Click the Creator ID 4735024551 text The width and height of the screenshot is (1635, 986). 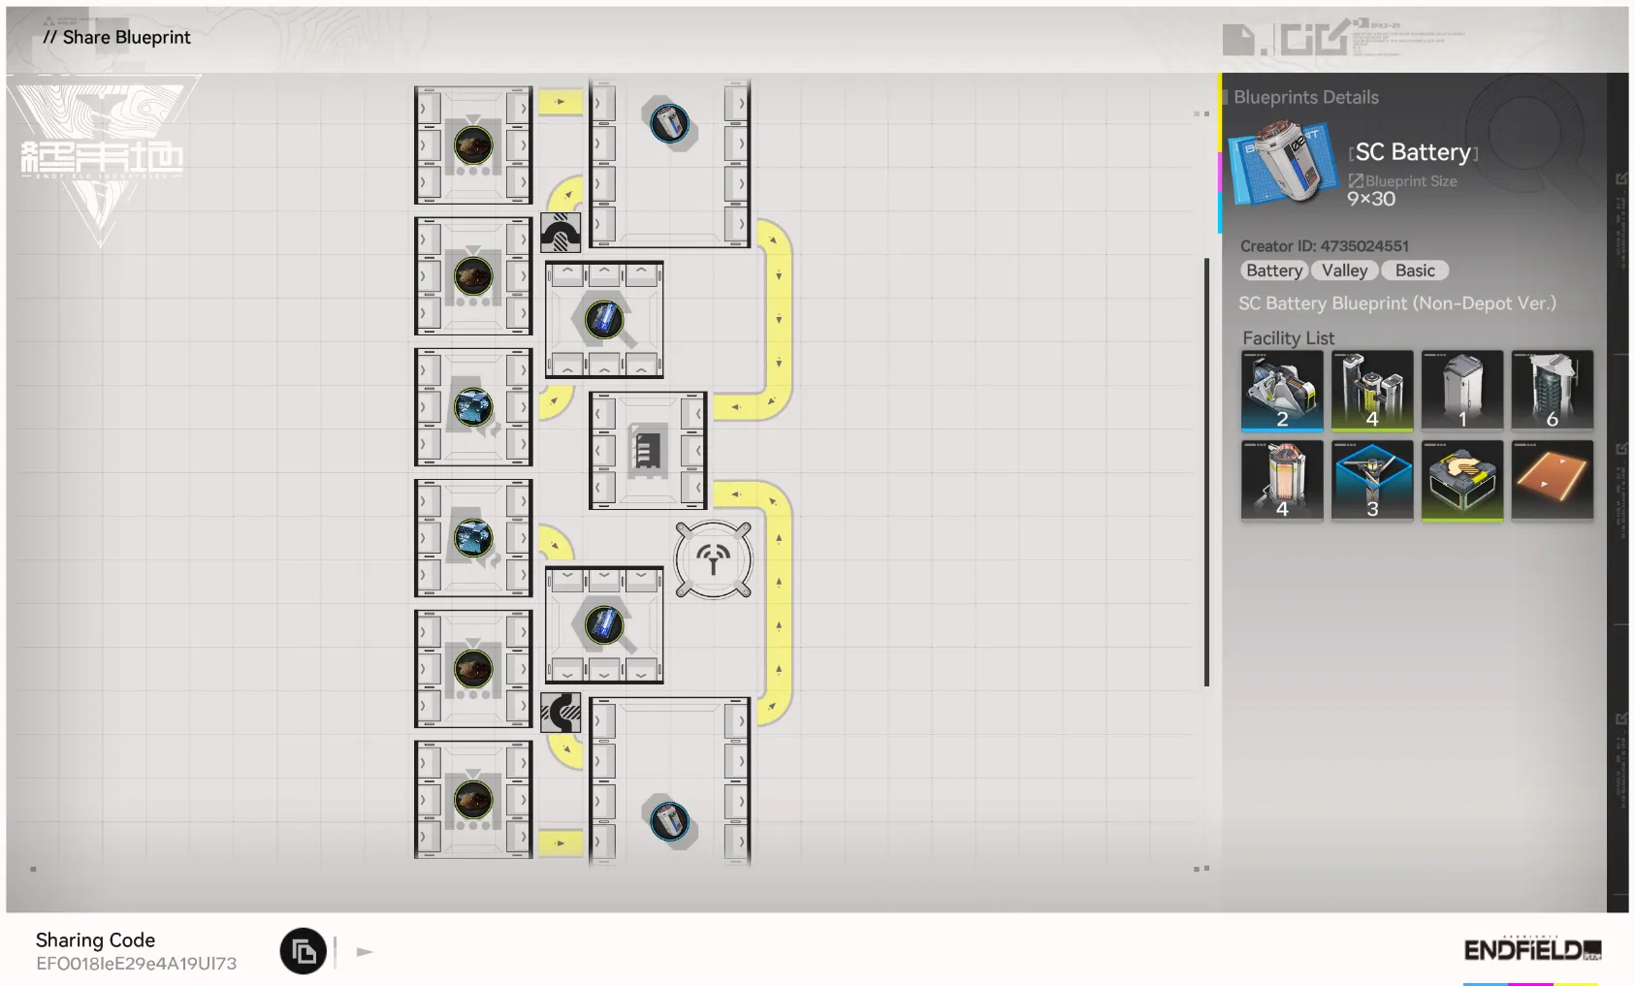click(1328, 245)
